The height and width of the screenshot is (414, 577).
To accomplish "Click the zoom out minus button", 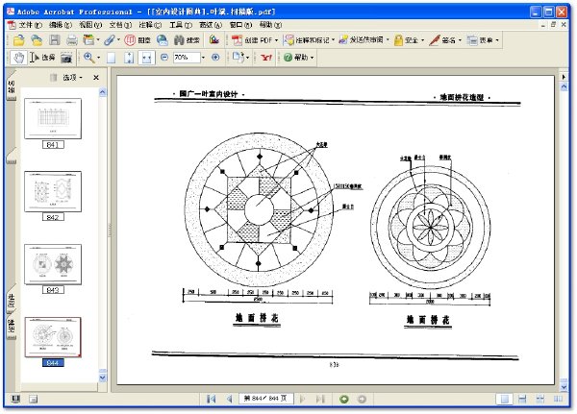I will [164, 58].
